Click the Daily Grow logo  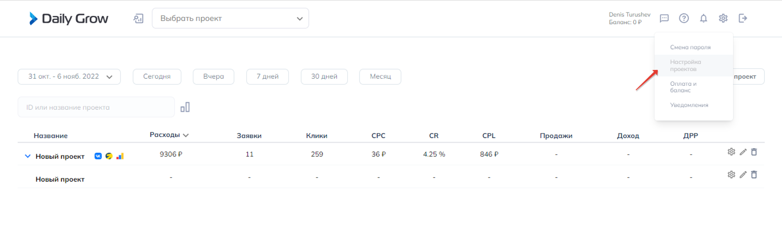click(x=69, y=18)
